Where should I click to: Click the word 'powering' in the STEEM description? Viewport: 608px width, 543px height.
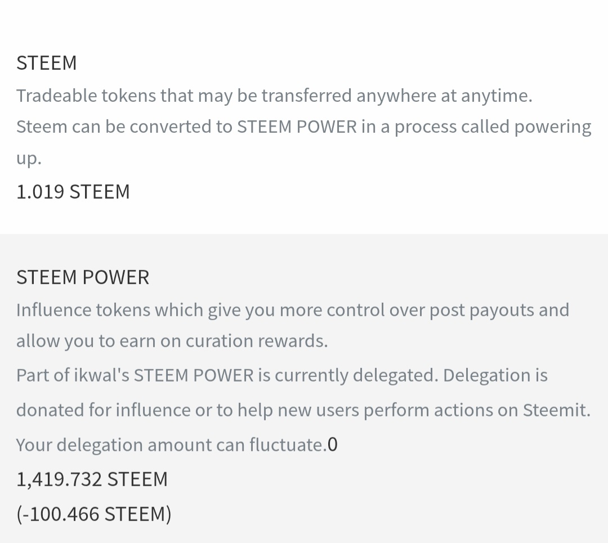[553, 127]
